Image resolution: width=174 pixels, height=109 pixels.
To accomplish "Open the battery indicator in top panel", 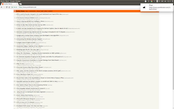I will [162, 1].
